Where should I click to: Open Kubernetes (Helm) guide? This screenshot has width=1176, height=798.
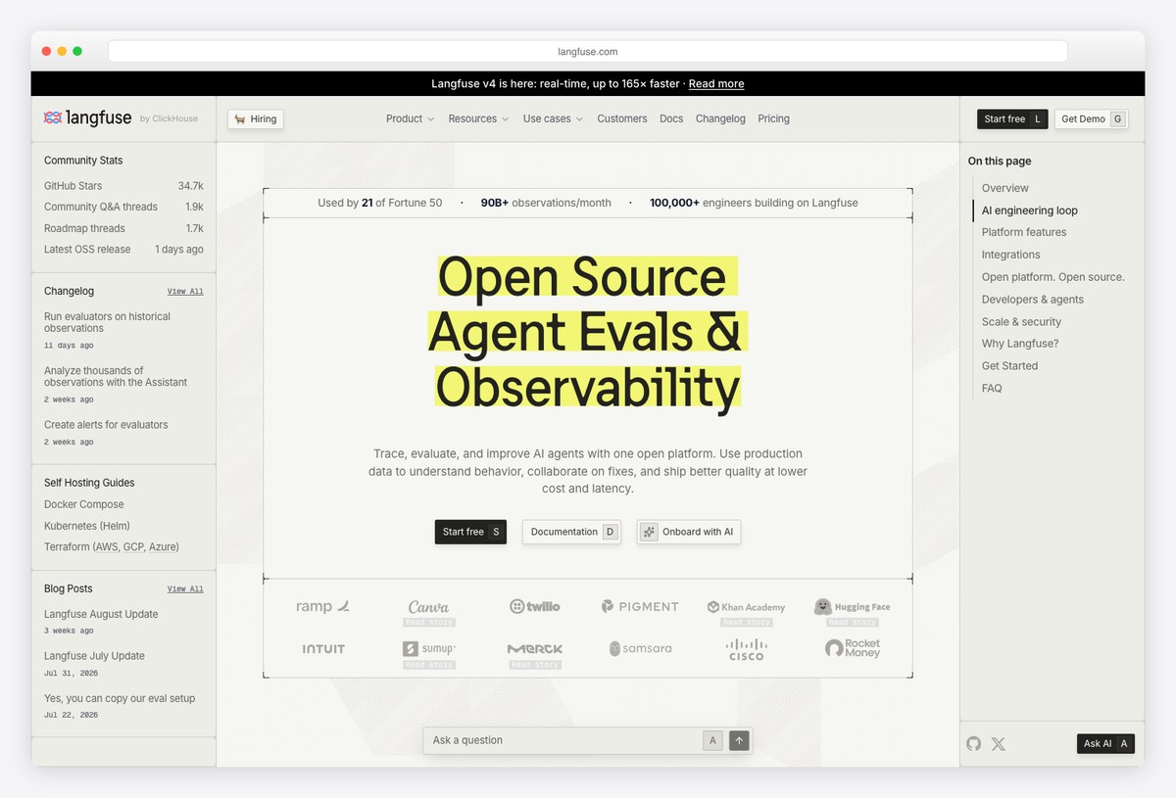click(87, 526)
